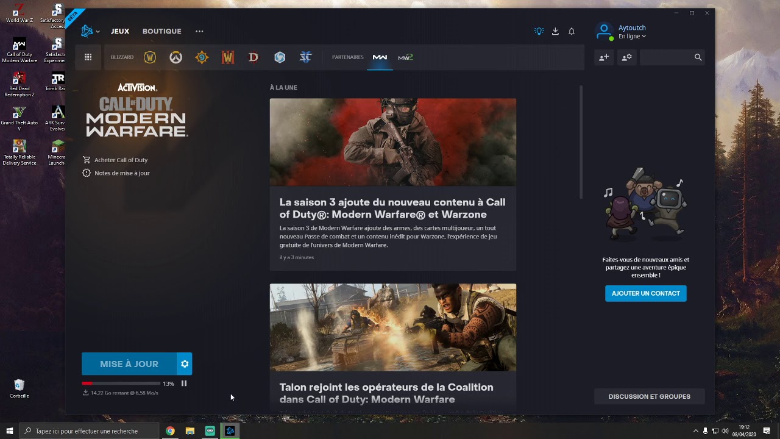Click the MISE À JOUR button
Image resolution: width=780 pixels, height=439 pixels.
click(129, 364)
